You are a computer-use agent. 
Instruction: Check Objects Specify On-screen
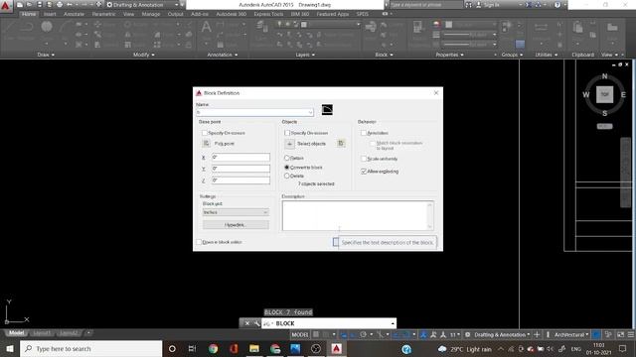(x=287, y=133)
